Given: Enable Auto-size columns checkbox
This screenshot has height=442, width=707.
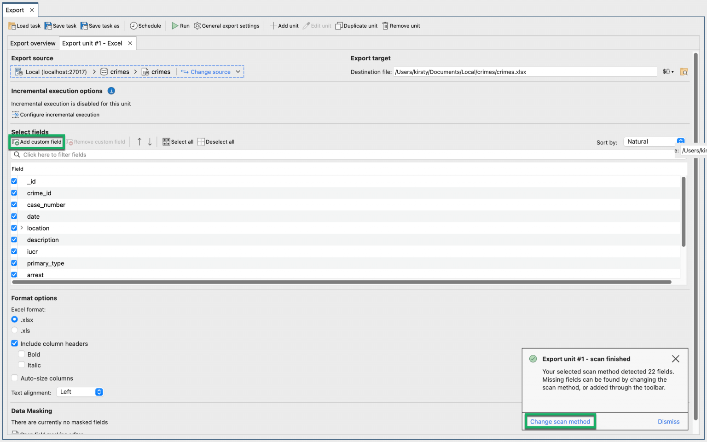Looking at the screenshot, I should click(15, 378).
